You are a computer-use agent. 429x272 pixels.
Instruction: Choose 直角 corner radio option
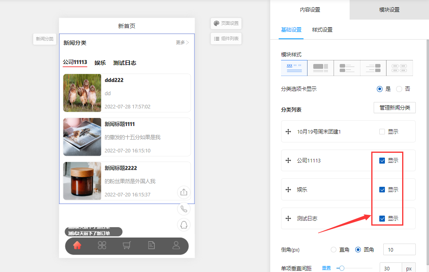coord(334,250)
